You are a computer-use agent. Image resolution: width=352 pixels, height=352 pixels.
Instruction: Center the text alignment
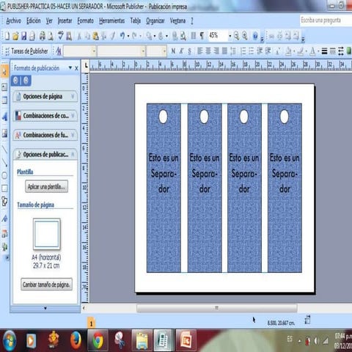tap(208, 51)
